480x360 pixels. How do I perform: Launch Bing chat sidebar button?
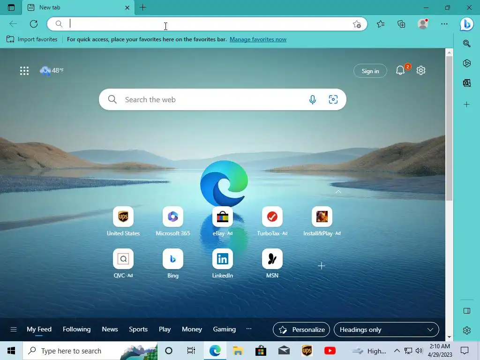pos(466,24)
